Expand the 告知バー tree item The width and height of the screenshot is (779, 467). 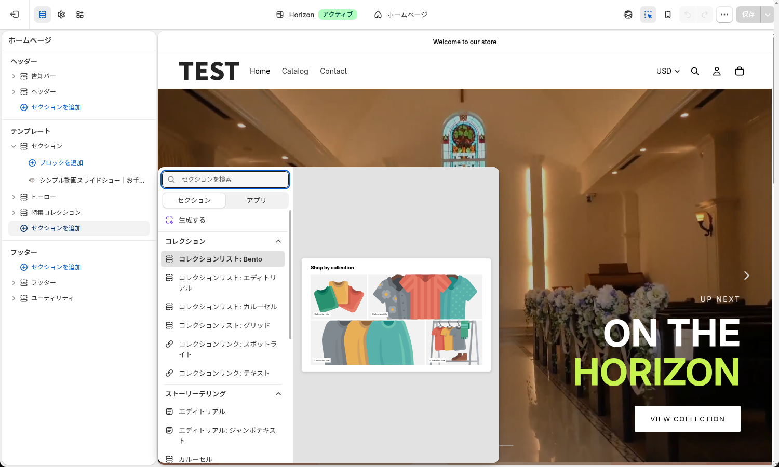tap(14, 76)
